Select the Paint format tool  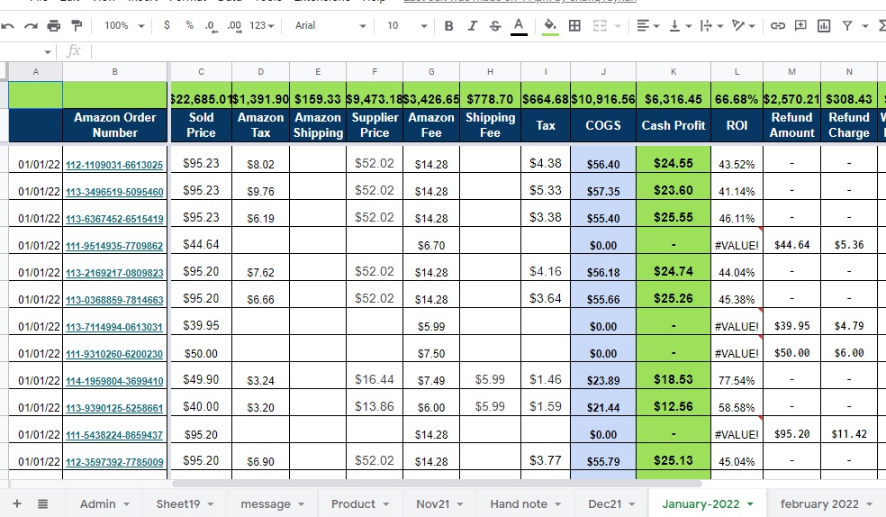tap(76, 26)
